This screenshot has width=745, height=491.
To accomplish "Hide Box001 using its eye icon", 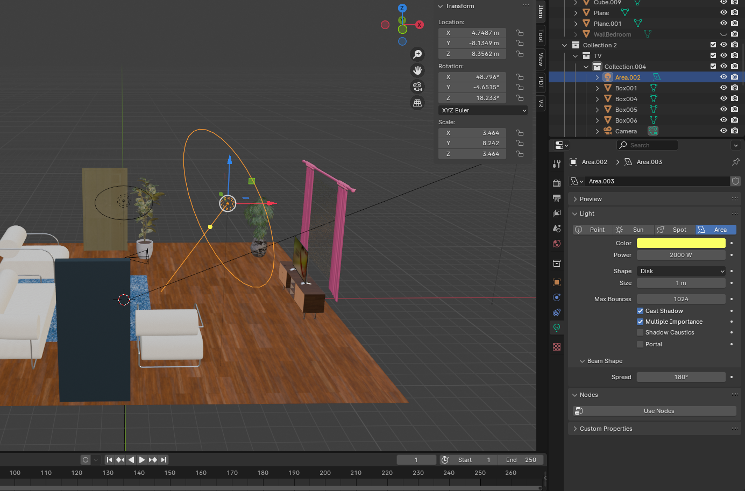I will [x=723, y=88].
